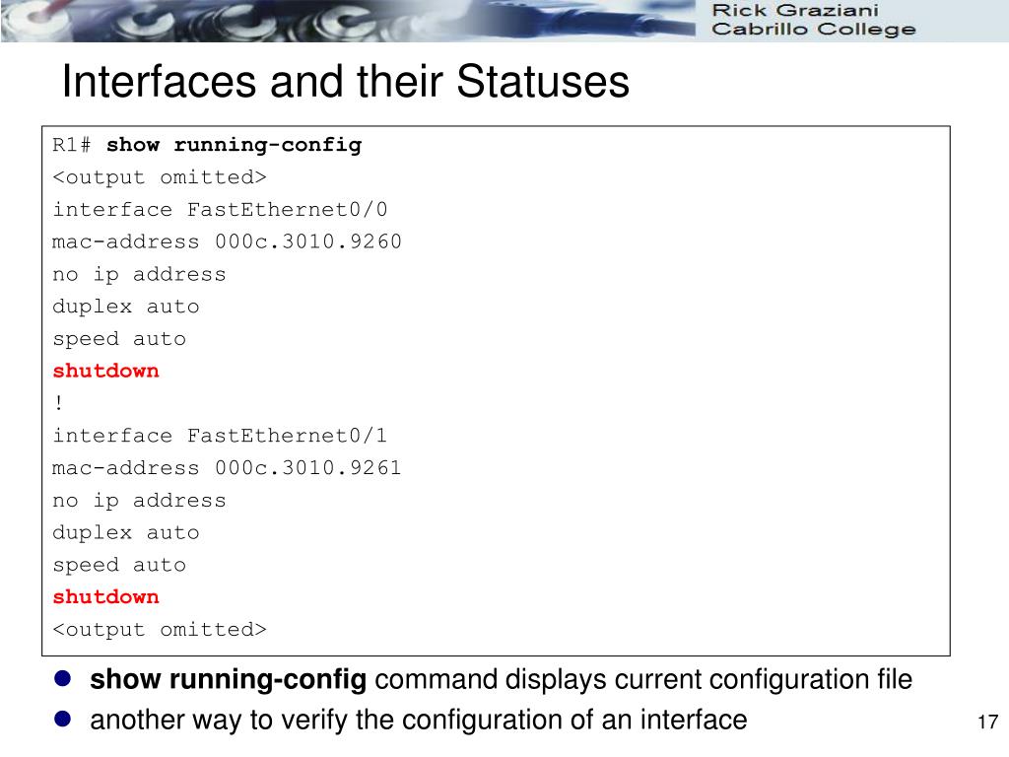Click the slide number '17'
This screenshot has width=1009, height=757.
987,722
